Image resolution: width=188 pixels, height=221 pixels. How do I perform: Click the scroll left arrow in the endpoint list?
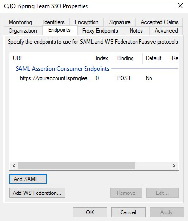point(14,166)
